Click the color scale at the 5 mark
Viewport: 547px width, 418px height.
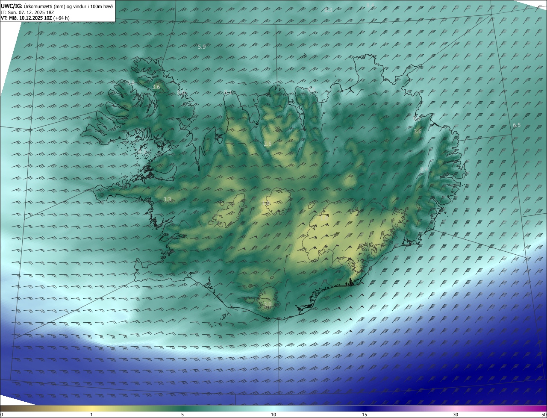coord(182,415)
